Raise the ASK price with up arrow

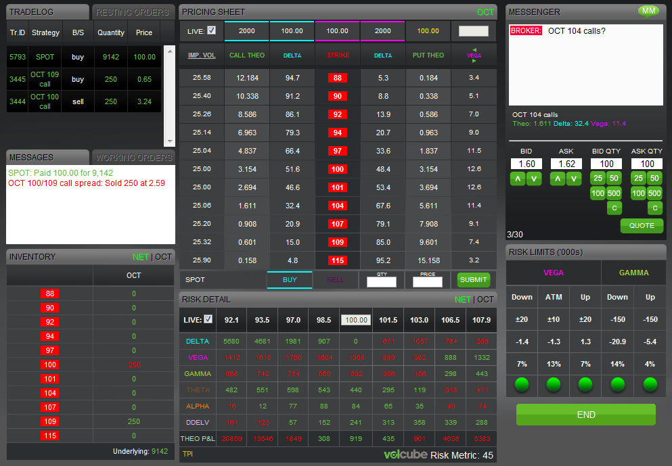(558, 179)
